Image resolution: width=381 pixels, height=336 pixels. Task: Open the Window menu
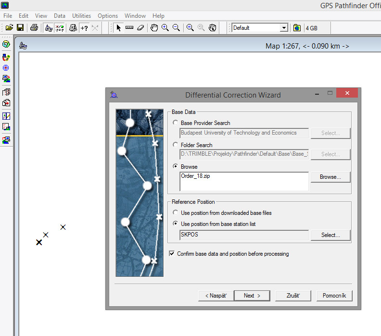coord(135,16)
